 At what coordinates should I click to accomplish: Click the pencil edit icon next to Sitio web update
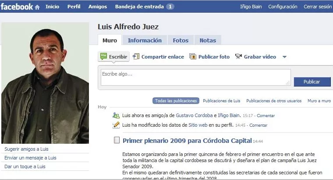(x=116, y=125)
